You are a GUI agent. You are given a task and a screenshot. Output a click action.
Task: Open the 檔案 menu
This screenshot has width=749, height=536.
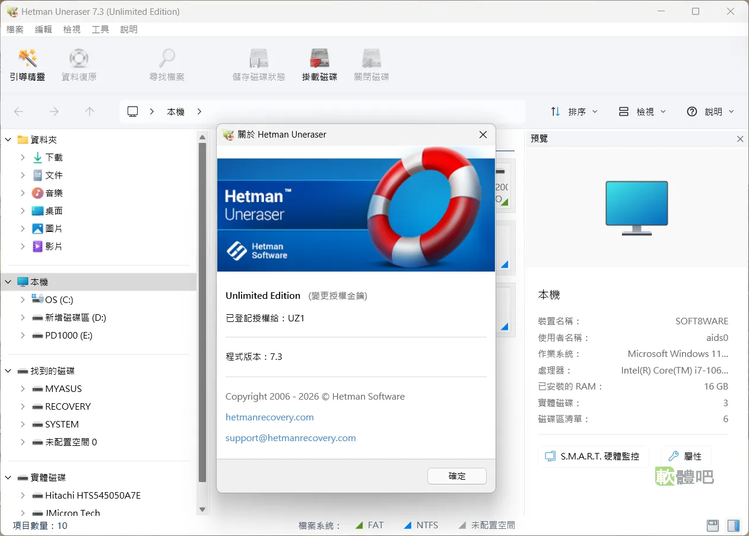[15, 29]
